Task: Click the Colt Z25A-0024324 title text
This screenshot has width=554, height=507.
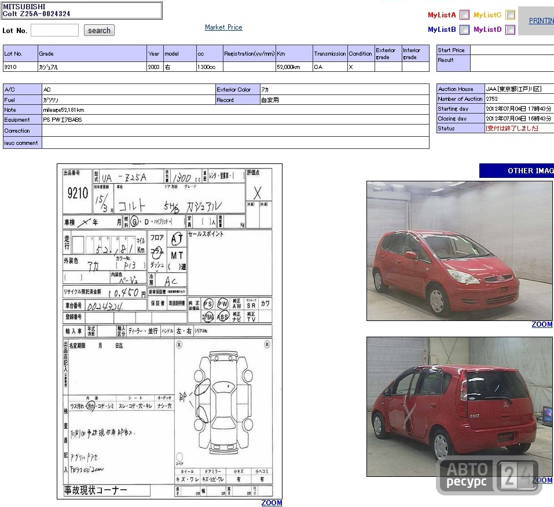Action: (x=36, y=14)
